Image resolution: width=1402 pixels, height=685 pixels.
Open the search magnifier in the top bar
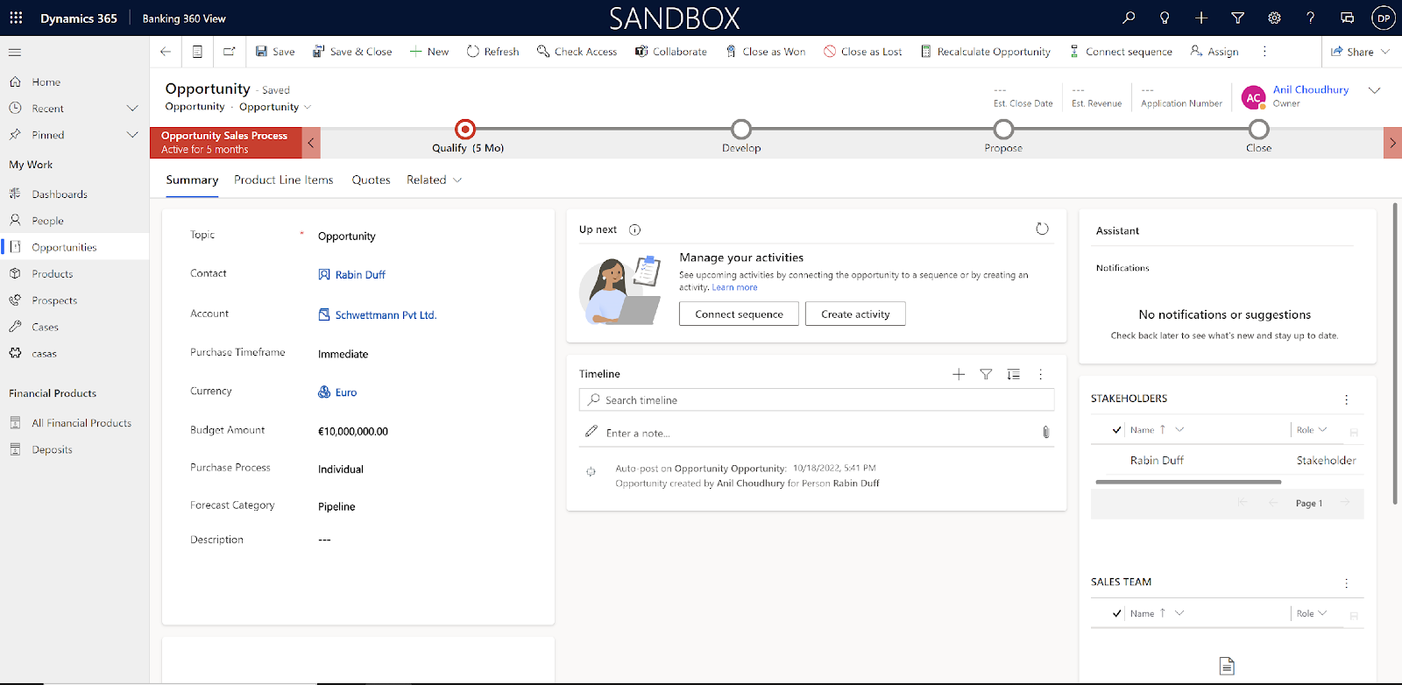1129,18
